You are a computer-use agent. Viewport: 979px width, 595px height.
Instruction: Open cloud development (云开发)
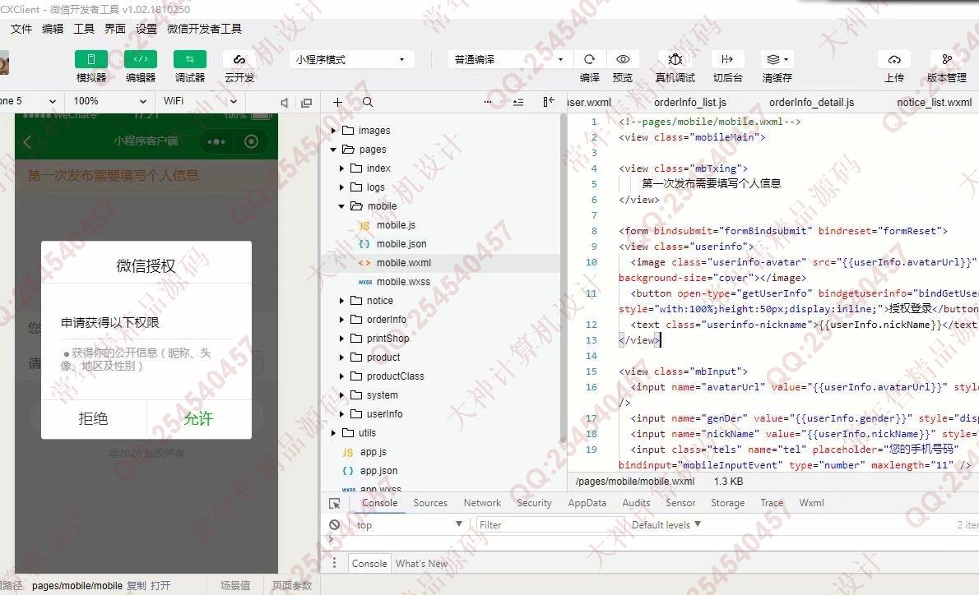(239, 59)
